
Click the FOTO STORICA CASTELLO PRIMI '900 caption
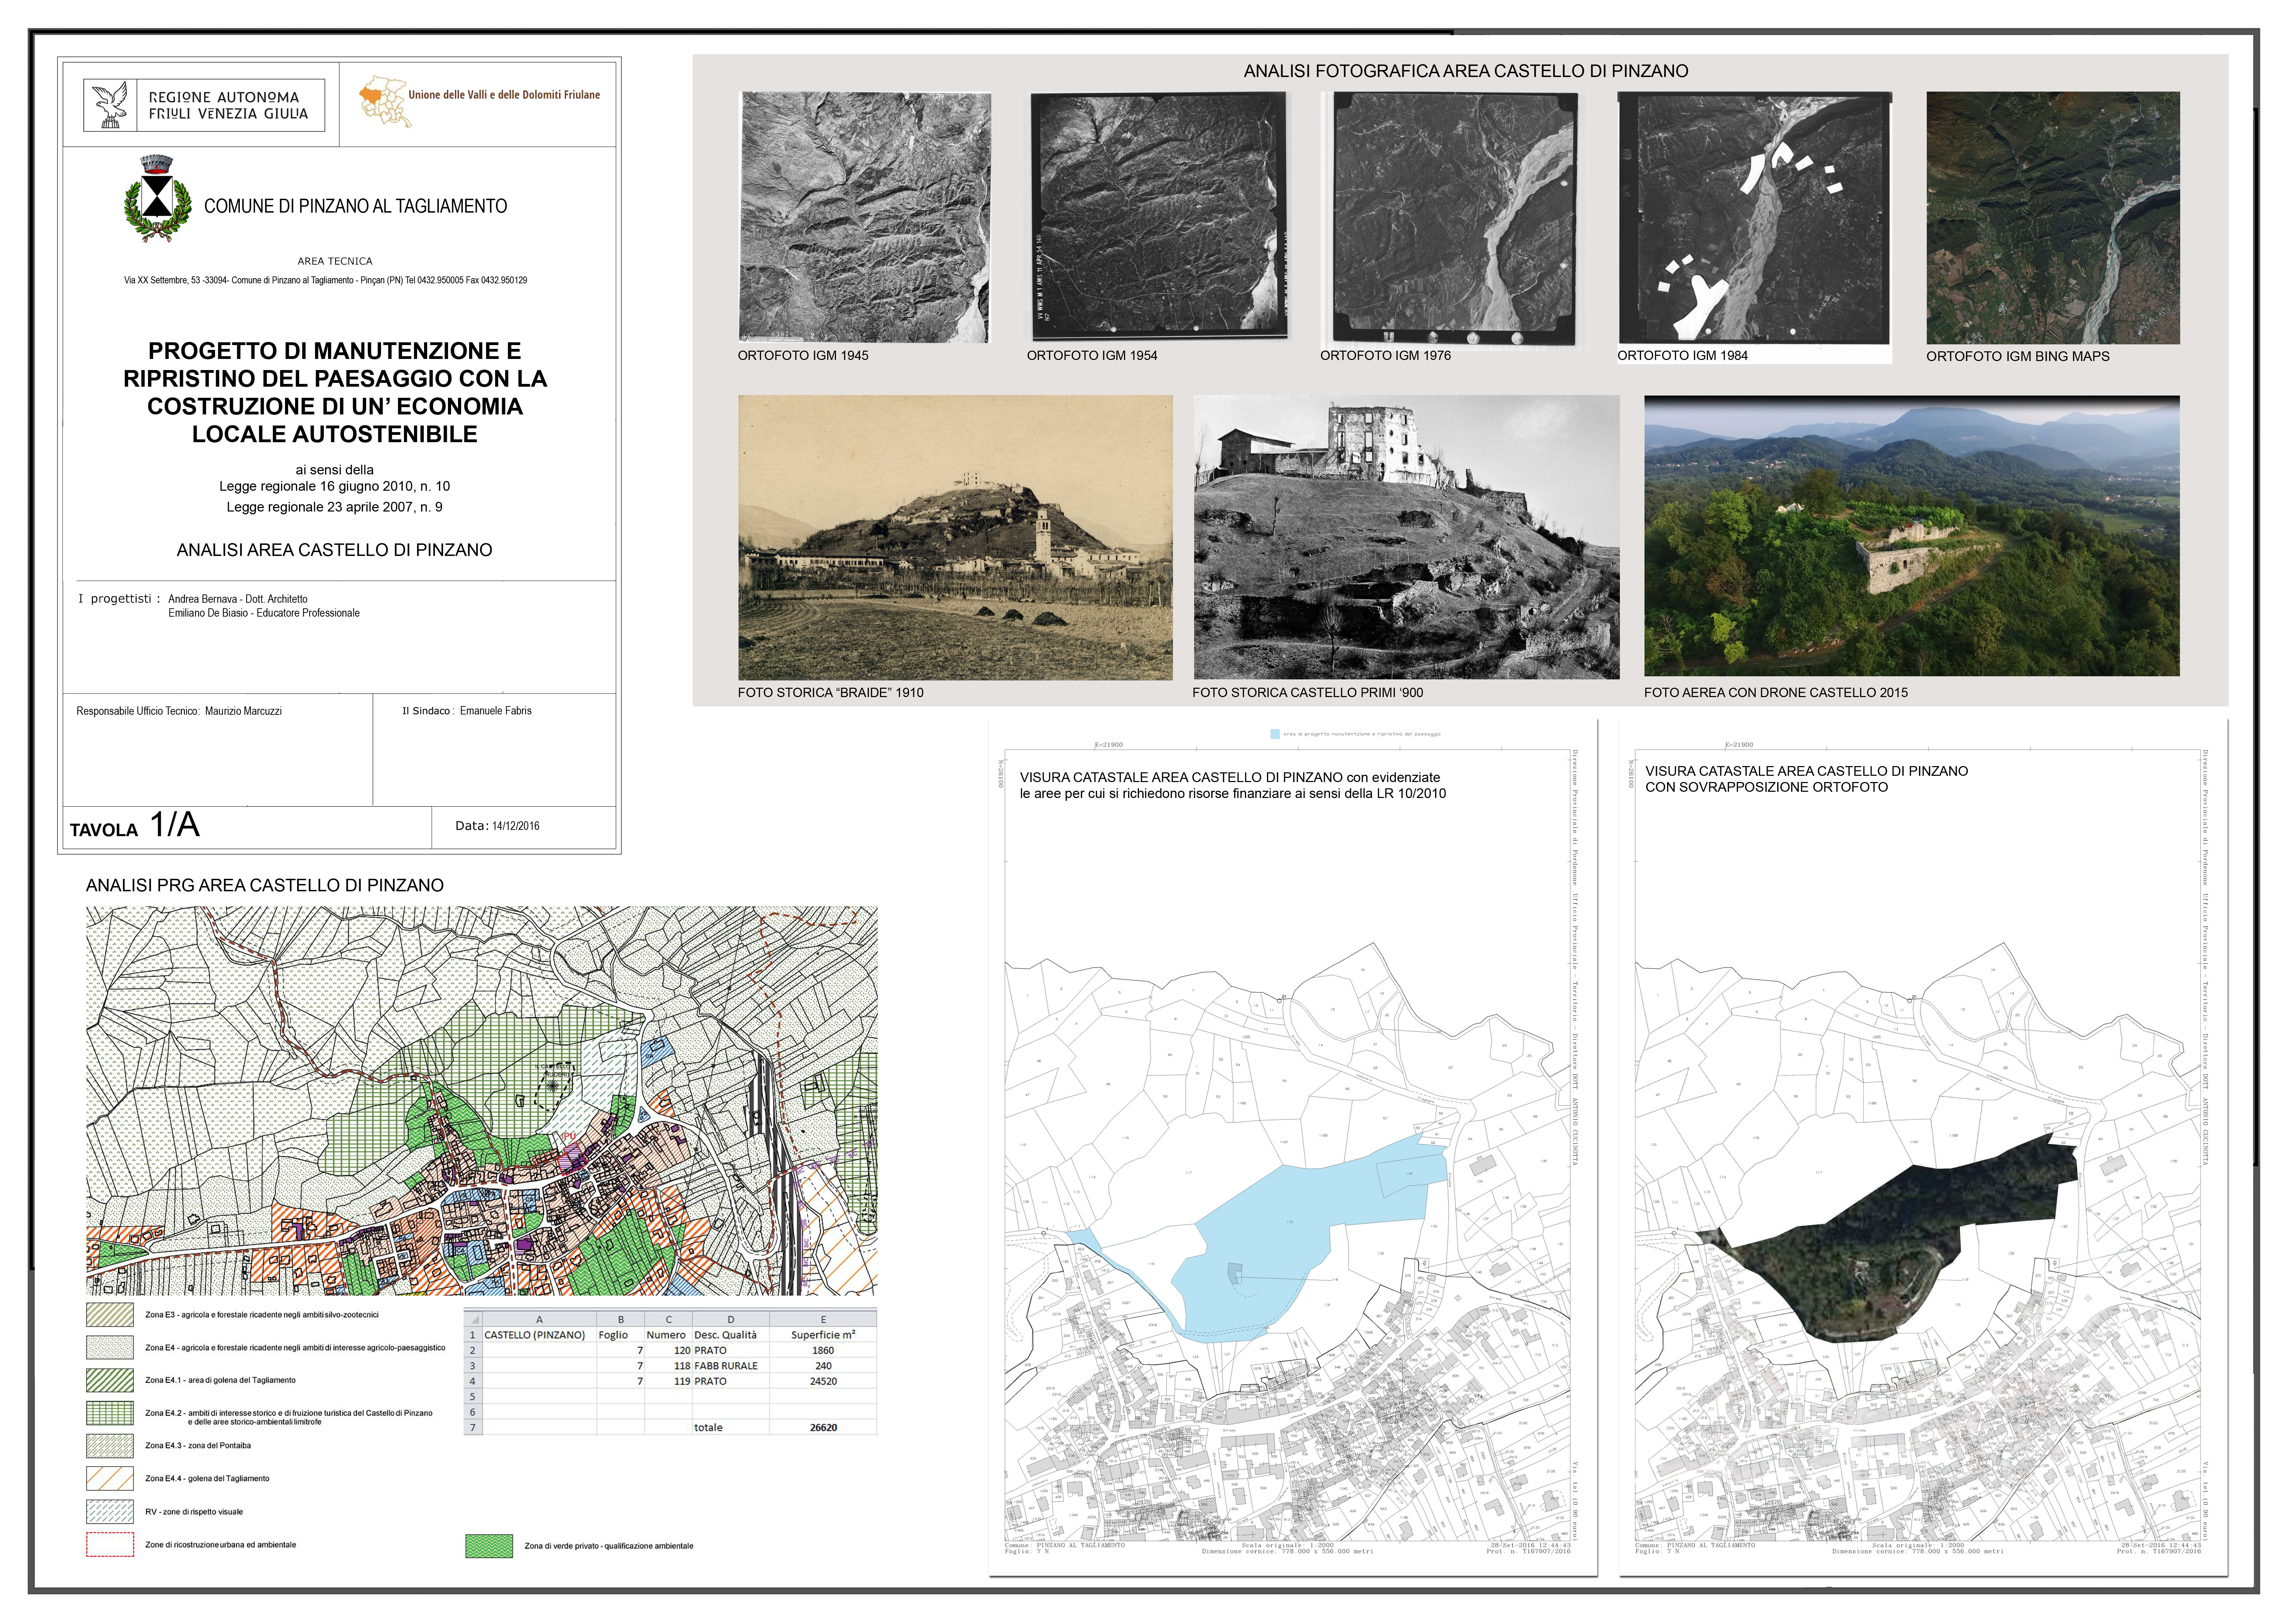point(1307,692)
